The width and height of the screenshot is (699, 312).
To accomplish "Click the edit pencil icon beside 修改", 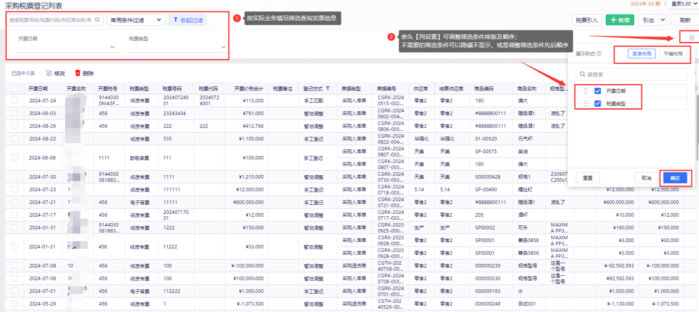I will point(49,73).
